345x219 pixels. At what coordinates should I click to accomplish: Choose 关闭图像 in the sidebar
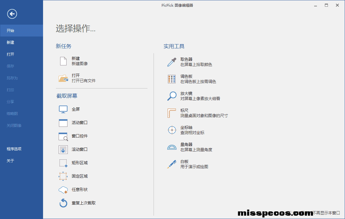(22, 125)
